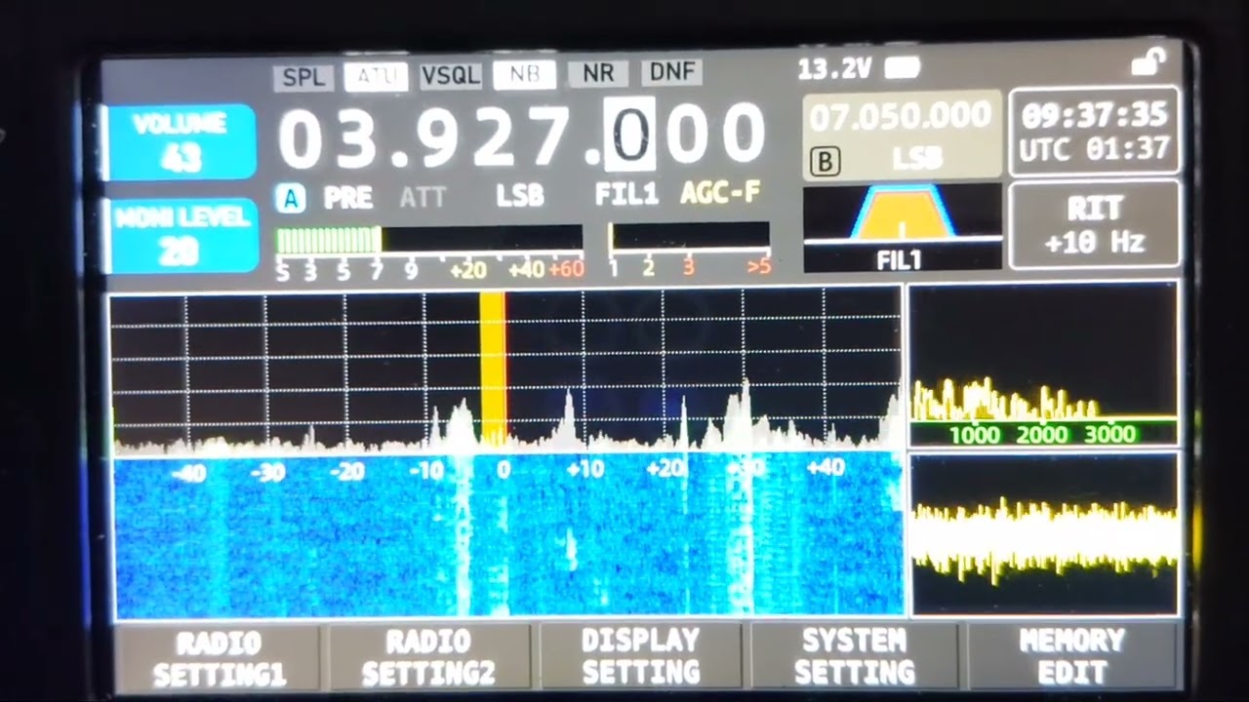The image size is (1249, 702).
Task: Switch the FIL1 filter label
Action: click(x=626, y=194)
